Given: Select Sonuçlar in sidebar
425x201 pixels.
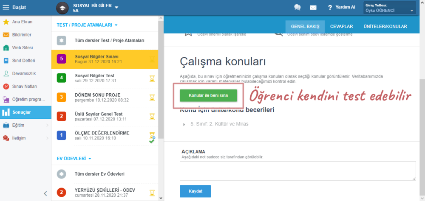Looking at the screenshot, I should point(25,112).
